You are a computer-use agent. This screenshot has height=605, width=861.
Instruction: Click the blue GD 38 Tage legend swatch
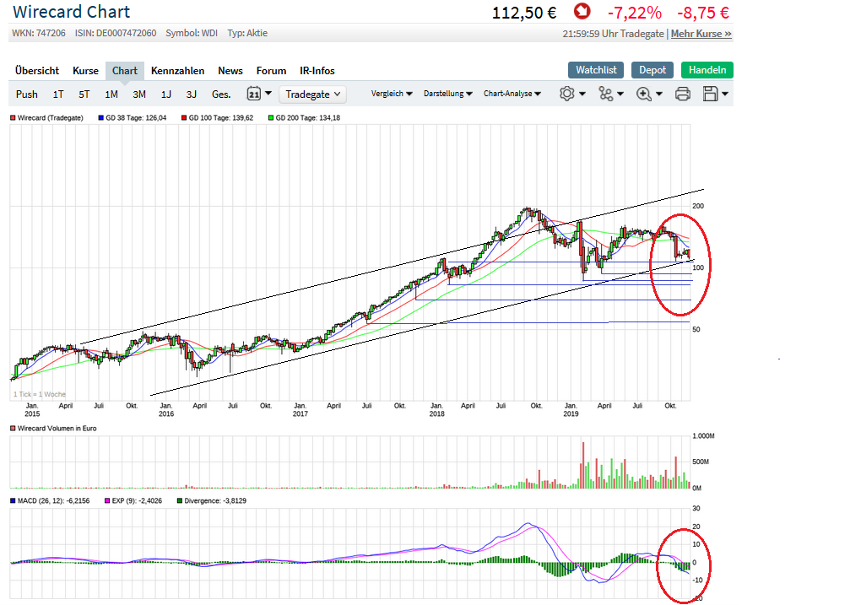coord(100,117)
